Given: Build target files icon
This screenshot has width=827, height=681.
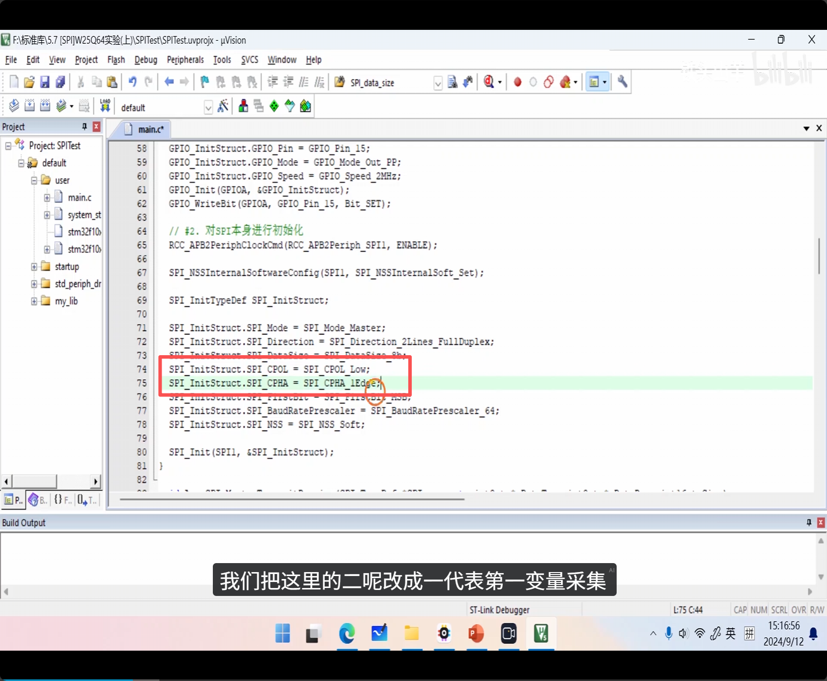Looking at the screenshot, I should [x=29, y=105].
